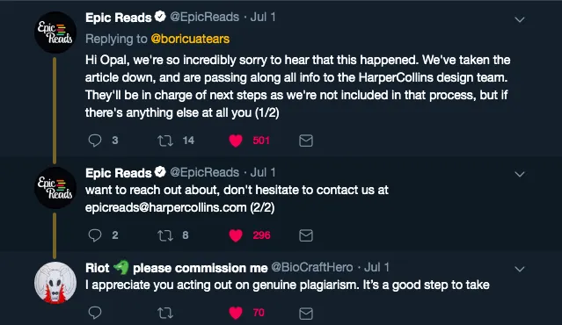
Task: Open Riot's skull avatar picture
Action: (55, 283)
